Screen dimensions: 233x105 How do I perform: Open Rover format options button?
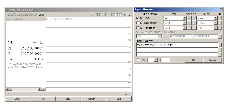click(220, 18)
